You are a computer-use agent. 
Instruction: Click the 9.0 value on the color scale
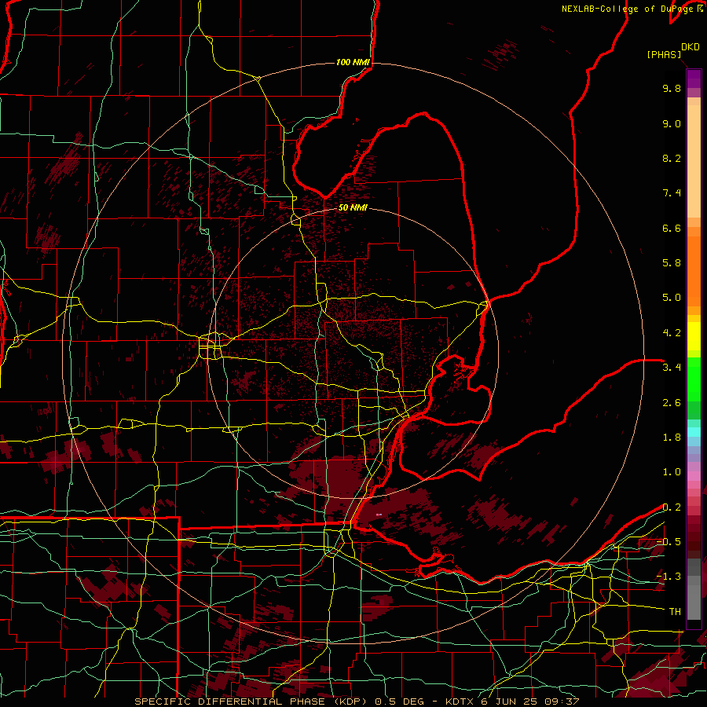click(672, 123)
